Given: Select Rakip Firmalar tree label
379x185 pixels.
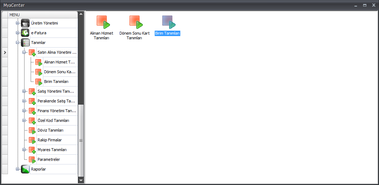Looking at the screenshot, I should point(49,140).
